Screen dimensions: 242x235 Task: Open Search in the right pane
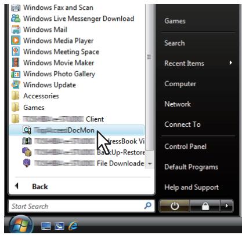pos(175,43)
